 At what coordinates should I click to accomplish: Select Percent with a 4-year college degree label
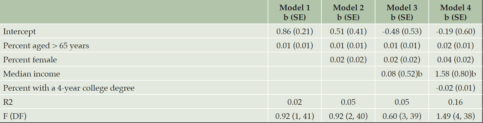coord(69,88)
